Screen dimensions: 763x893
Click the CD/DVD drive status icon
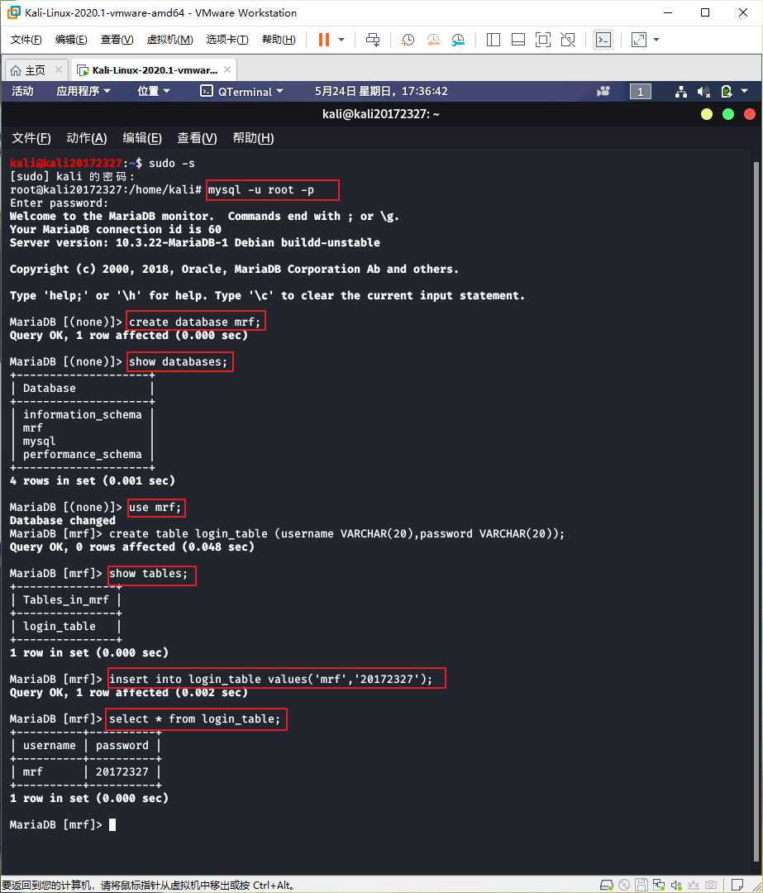pos(624,885)
